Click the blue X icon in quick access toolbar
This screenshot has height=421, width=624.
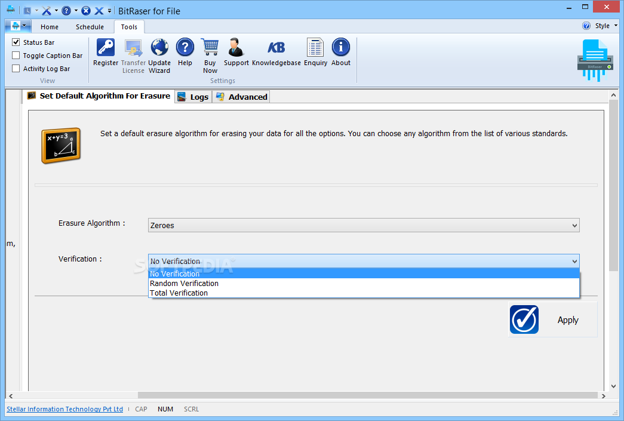pos(99,11)
